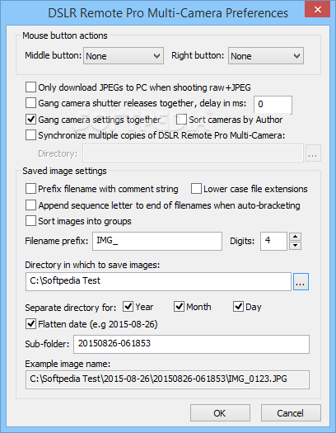336x433 pixels.
Task: Toggle the Flatten date checkbox
Action: [x=30, y=323]
